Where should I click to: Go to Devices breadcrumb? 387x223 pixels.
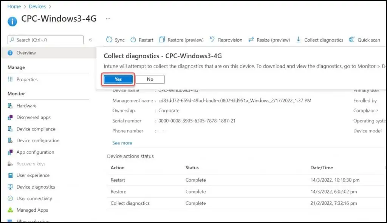pyautogui.click(x=37, y=6)
